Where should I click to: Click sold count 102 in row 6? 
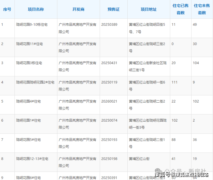click(175, 120)
